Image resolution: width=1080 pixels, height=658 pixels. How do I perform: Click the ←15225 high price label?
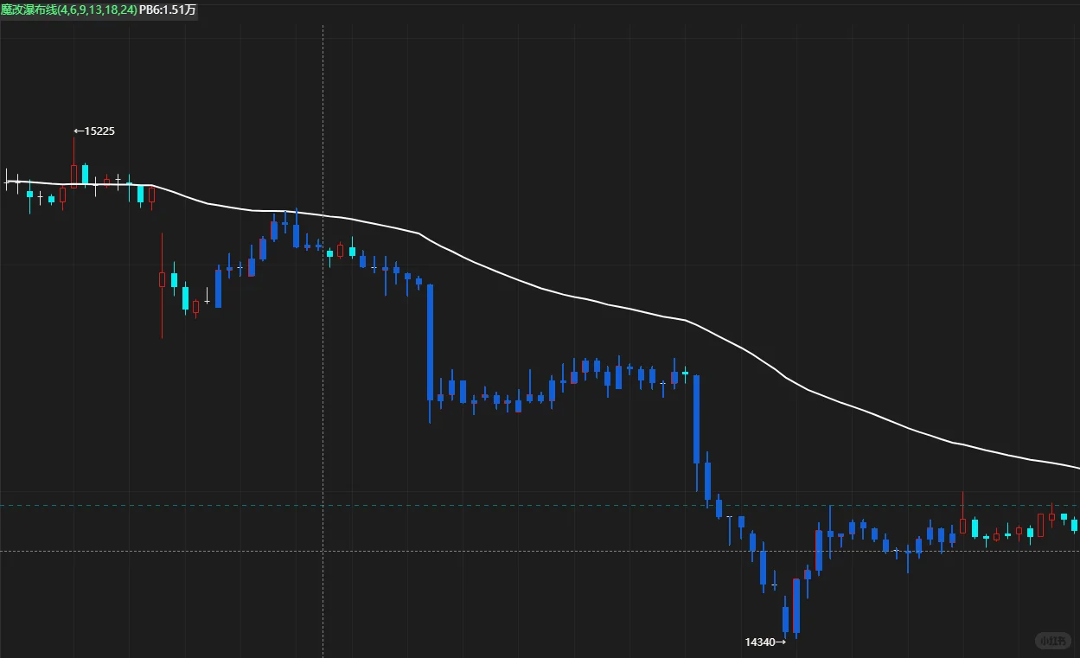(94, 131)
